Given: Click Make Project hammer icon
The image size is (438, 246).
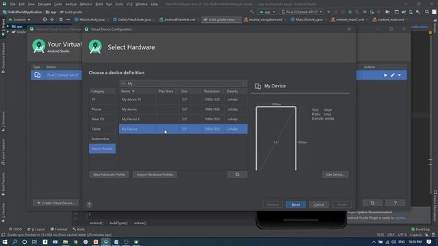Looking at the screenshot, I should [252, 12].
